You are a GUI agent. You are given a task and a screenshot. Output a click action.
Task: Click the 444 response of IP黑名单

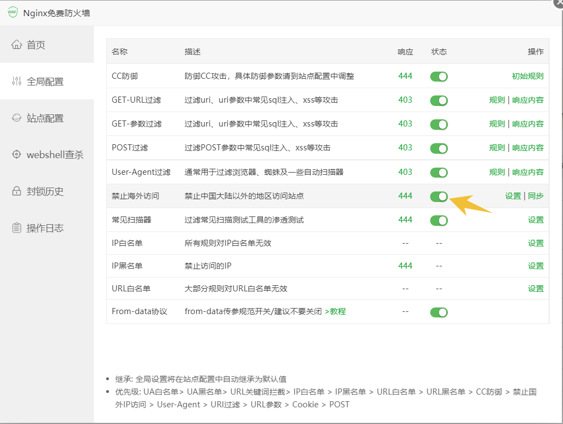click(405, 266)
